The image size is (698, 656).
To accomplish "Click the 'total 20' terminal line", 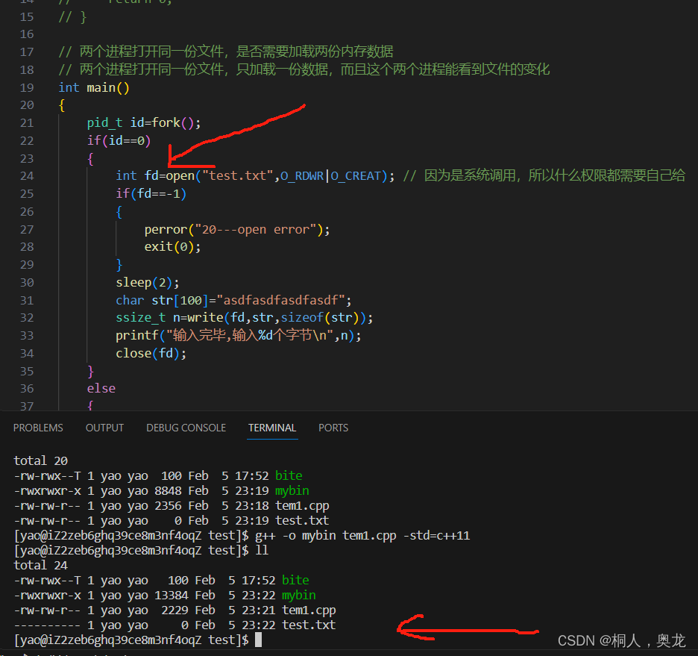I will pyautogui.click(x=40, y=460).
